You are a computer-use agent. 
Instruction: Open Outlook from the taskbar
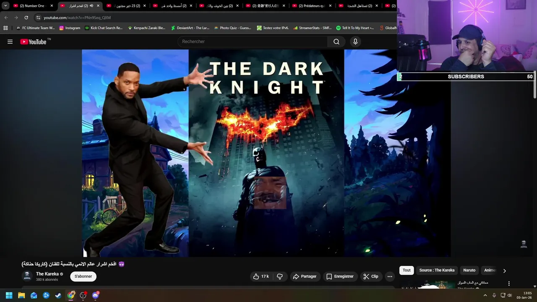pos(34,295)
